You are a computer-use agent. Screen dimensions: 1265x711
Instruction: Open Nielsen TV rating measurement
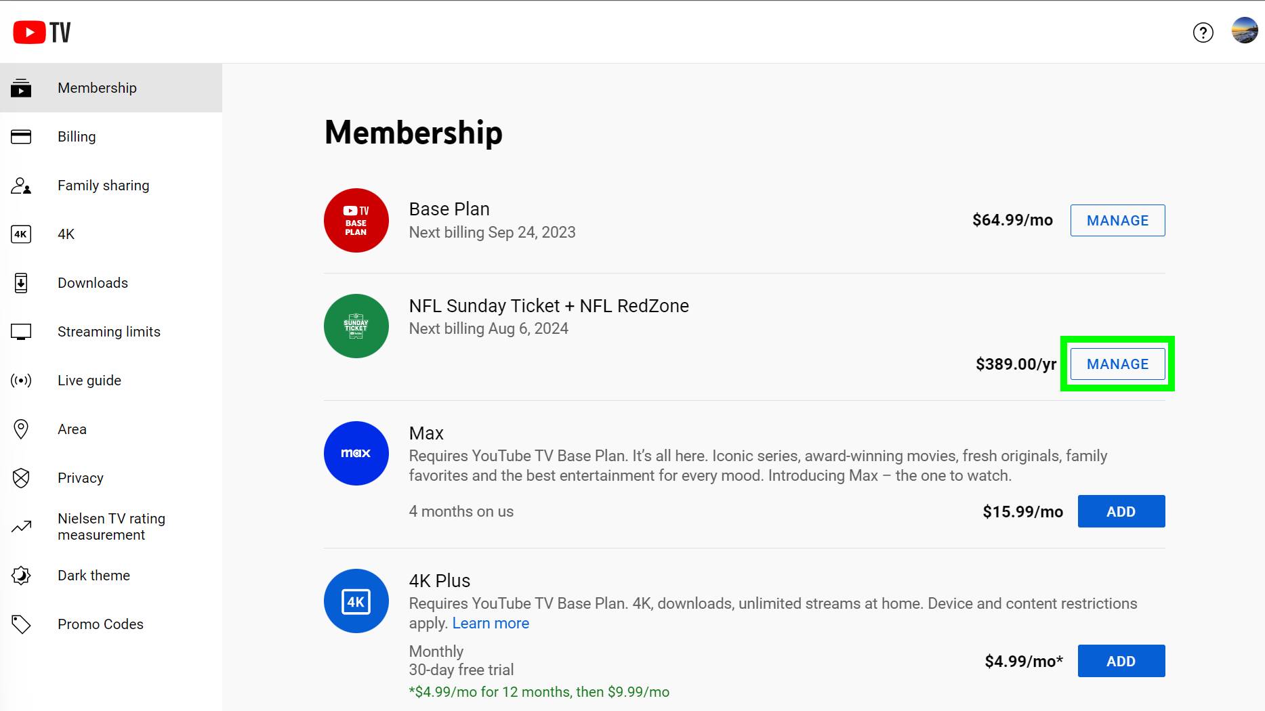coord(111,527)
